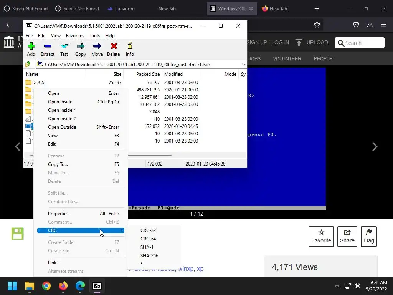Open the Favorites menu in 7-Zip
This screenshot has width=393, height=295.
coord(75,36)
